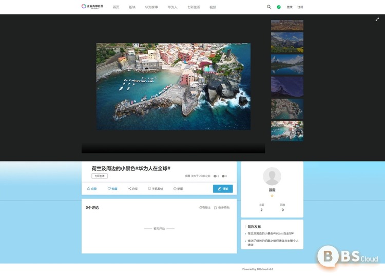Click the 企业内部社区 site logo
The width and height of the screenshot is (385, 276).
[92, 6]
